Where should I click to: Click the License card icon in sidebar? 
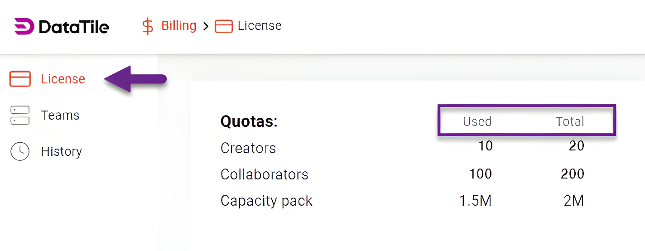tap(20, 79)
